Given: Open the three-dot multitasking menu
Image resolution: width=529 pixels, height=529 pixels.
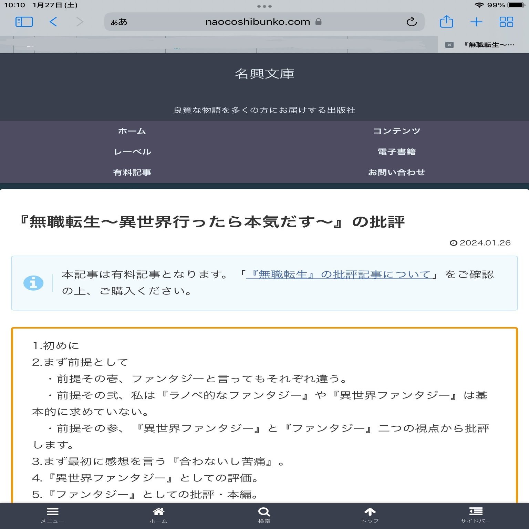Looking at the screenshot, I should tap(264, 6).
